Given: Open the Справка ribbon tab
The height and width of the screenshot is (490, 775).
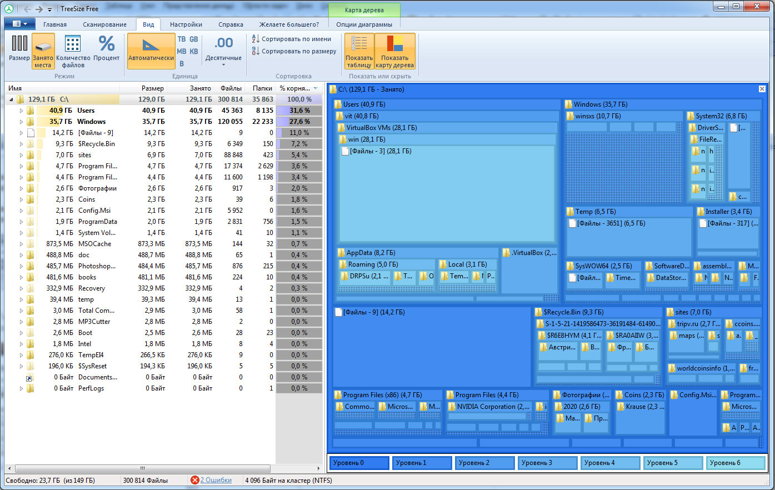Looking at the screenshot, I should coord(231,24).
